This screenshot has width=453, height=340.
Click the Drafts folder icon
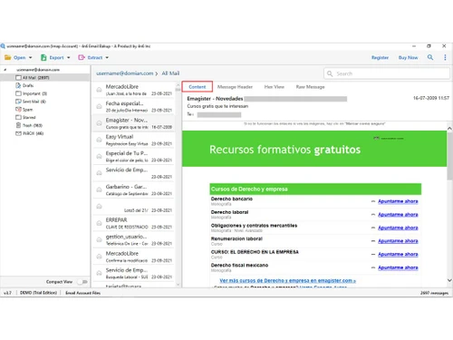click(x=18, y=85)
